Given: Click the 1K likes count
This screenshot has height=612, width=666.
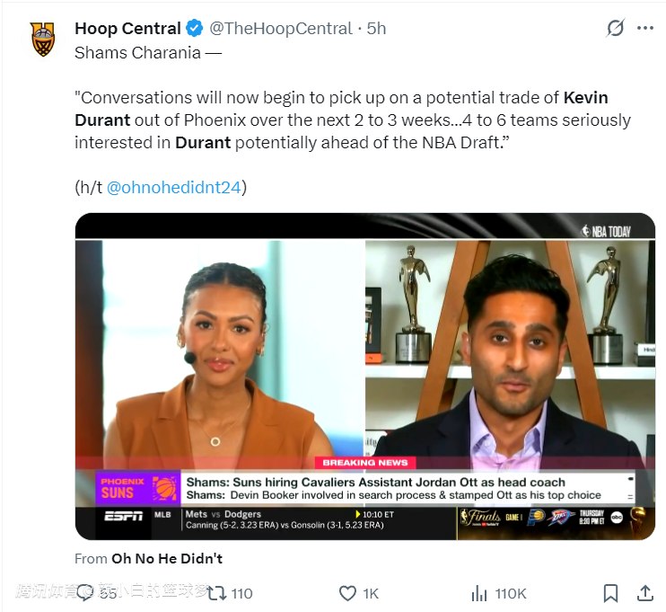Looking at the screenshot, I should pyautogui.click(x=371, y=593).
